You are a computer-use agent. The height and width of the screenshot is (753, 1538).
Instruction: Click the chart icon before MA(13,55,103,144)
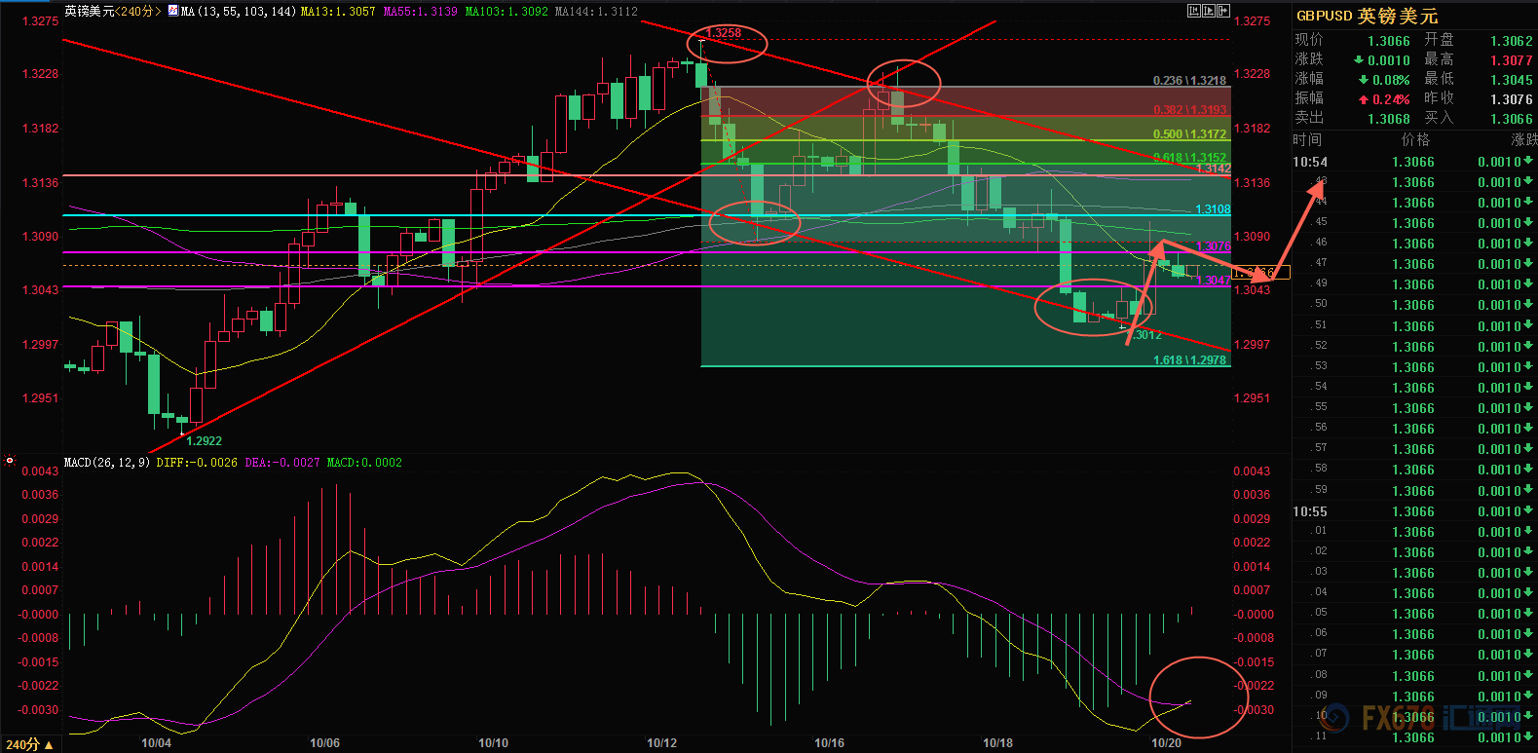point(173,12)
